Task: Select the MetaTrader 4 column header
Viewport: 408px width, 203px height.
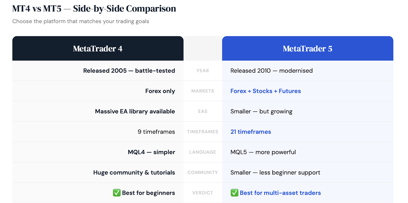Action: (98, 48)
